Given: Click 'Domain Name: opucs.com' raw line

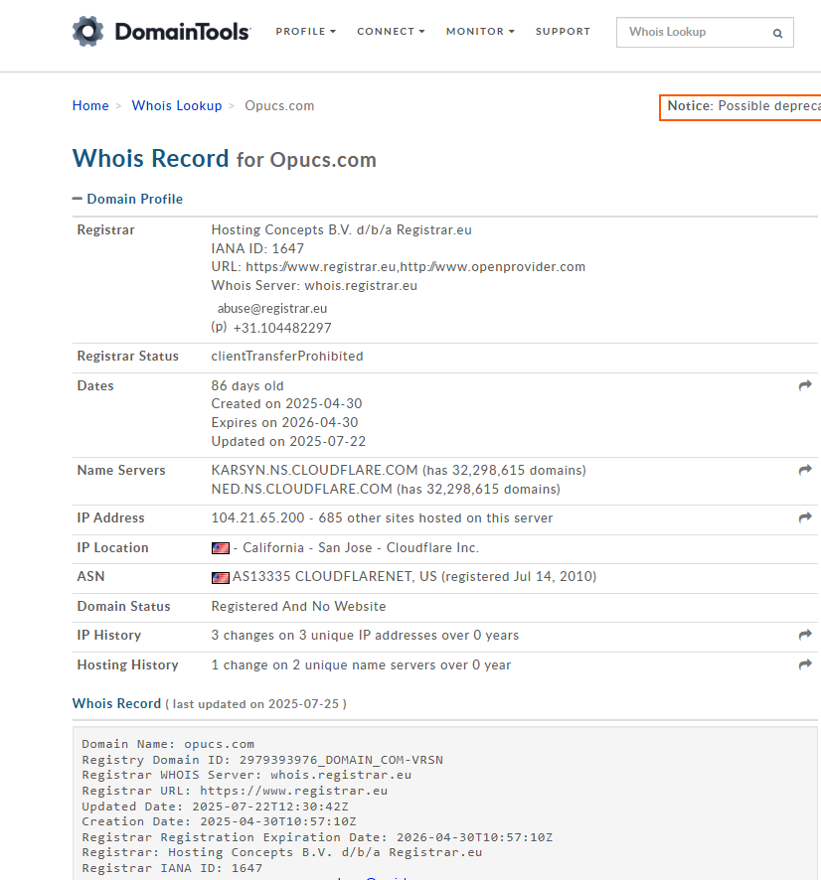Looking at the screenshot, I should [x=168, y=744].
